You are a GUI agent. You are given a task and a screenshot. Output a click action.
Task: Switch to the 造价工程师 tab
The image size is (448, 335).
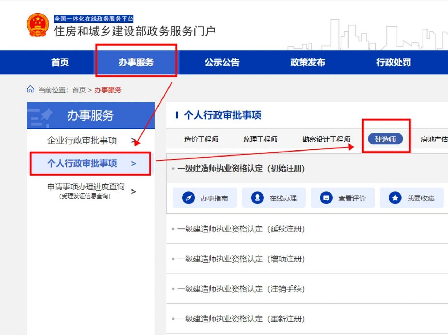click(201, 139)
